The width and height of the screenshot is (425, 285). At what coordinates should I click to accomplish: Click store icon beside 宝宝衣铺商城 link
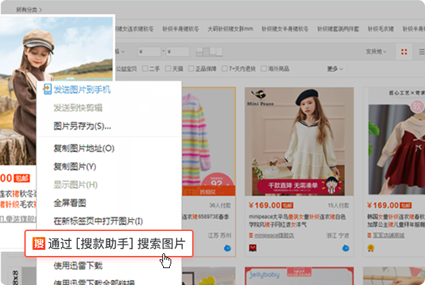coord(369,236)
